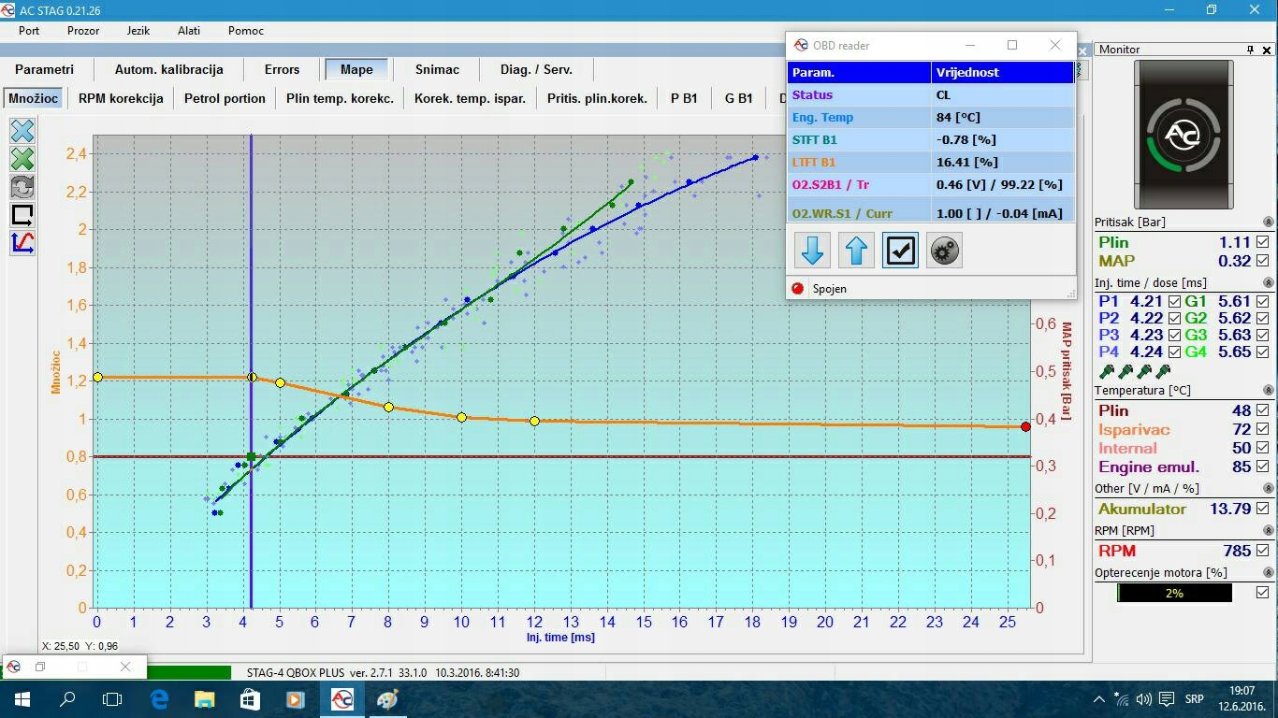This screenshot has width=1278, height=718.
Task: Click the first green injector icon
Action: 1107,371
